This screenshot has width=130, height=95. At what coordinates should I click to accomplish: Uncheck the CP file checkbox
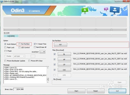(55, 65)
